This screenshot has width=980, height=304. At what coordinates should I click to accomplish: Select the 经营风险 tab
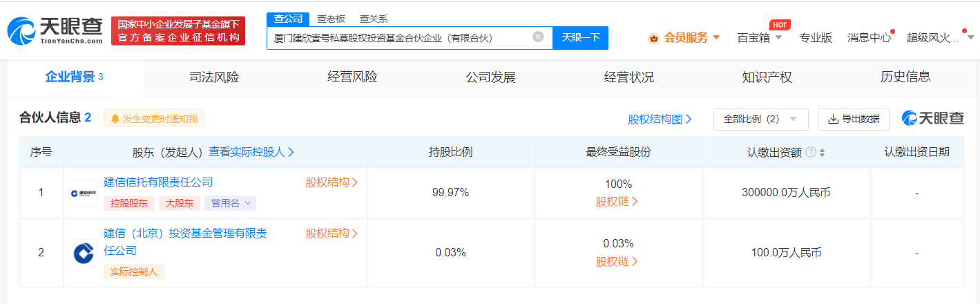point(352,77)
